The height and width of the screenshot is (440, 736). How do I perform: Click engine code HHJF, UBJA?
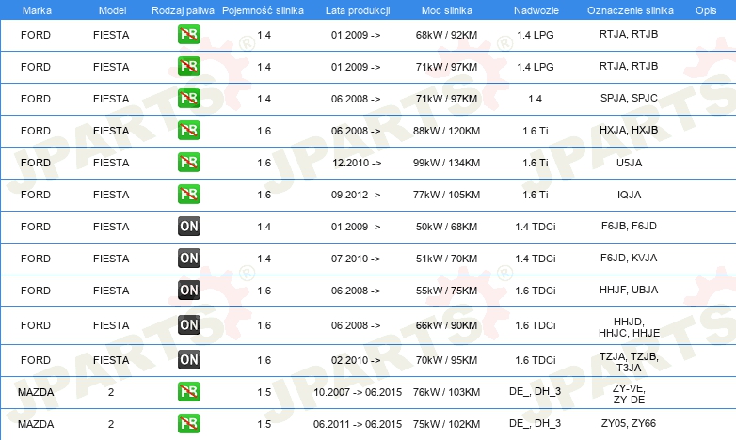point(629,290)
